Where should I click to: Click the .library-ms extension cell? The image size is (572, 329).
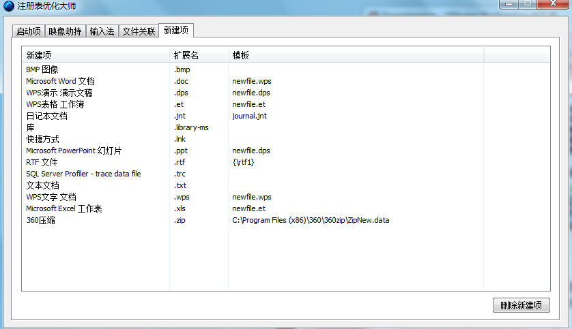tap(191, 128)
